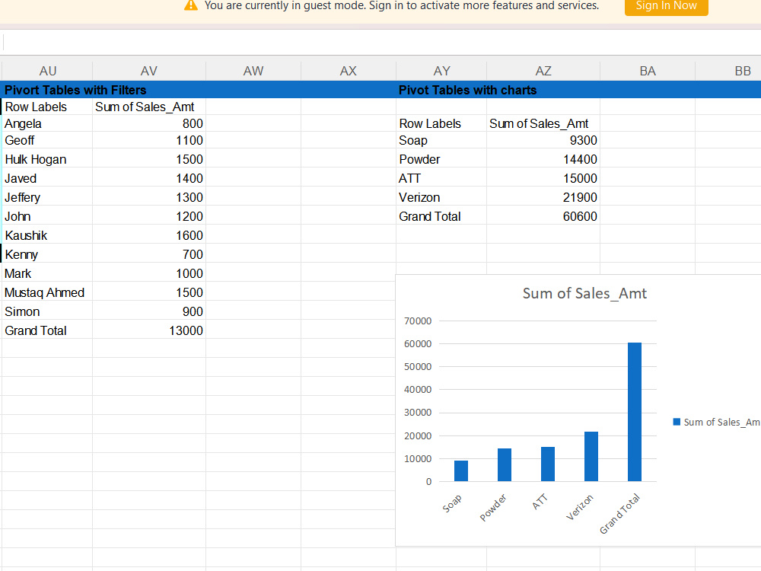The height and width of the screenshot is (571, 761).
Task: Select the 'Sum of Sales_Amt' cell in column AZ
Action: [543, 123]
